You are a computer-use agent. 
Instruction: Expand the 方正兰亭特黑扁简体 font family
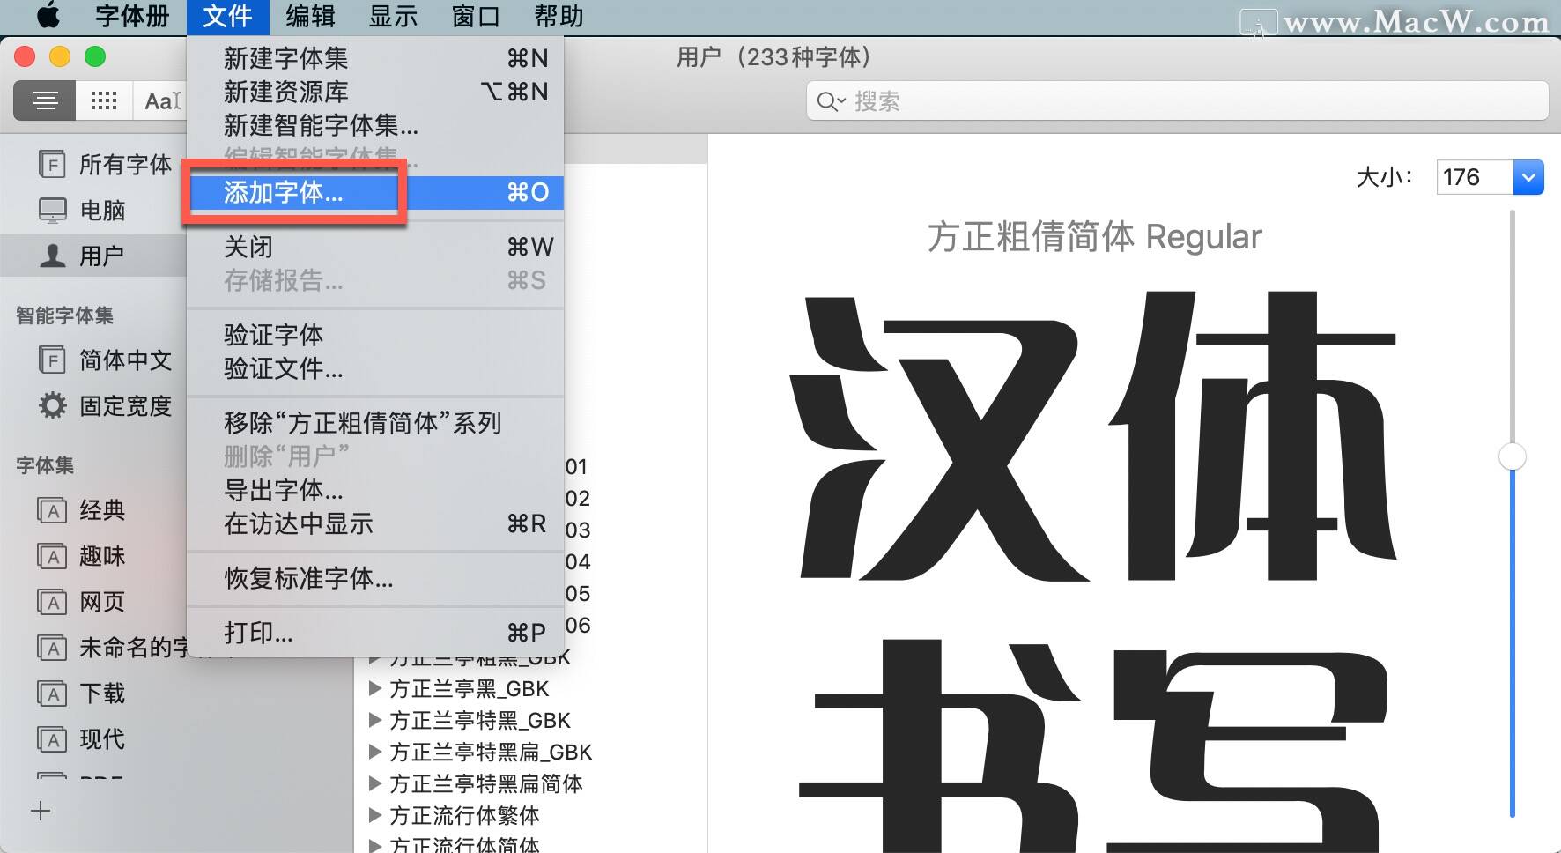[375, 783]
